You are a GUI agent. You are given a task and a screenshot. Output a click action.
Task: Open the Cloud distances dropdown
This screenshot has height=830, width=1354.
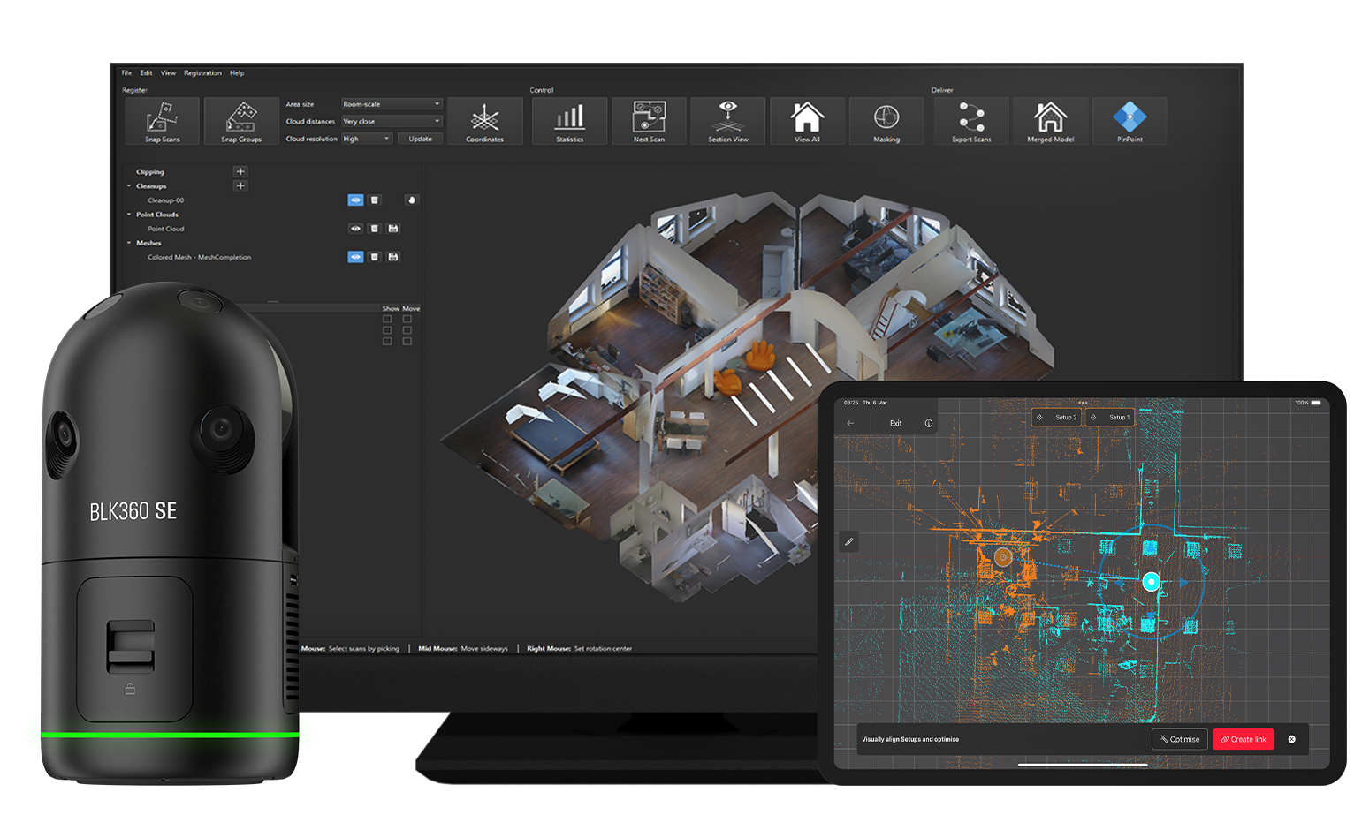tap(392, 122)
